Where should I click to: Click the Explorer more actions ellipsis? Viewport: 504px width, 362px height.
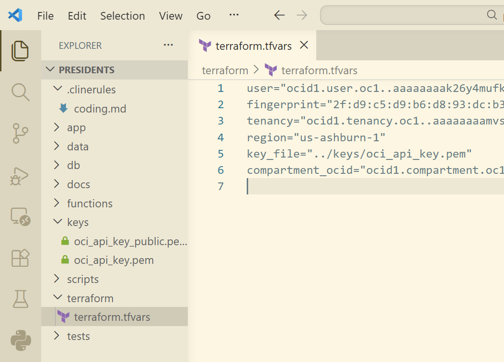point(168,45)
